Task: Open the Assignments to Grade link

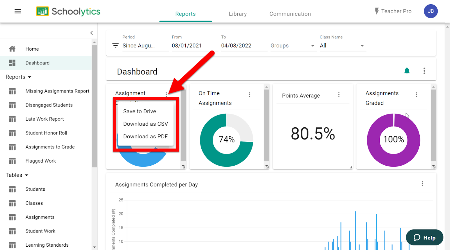Action: 50,147
